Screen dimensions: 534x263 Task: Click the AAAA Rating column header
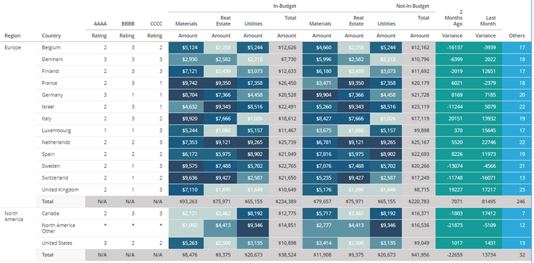pyautogui.click(x=100, y=24)
